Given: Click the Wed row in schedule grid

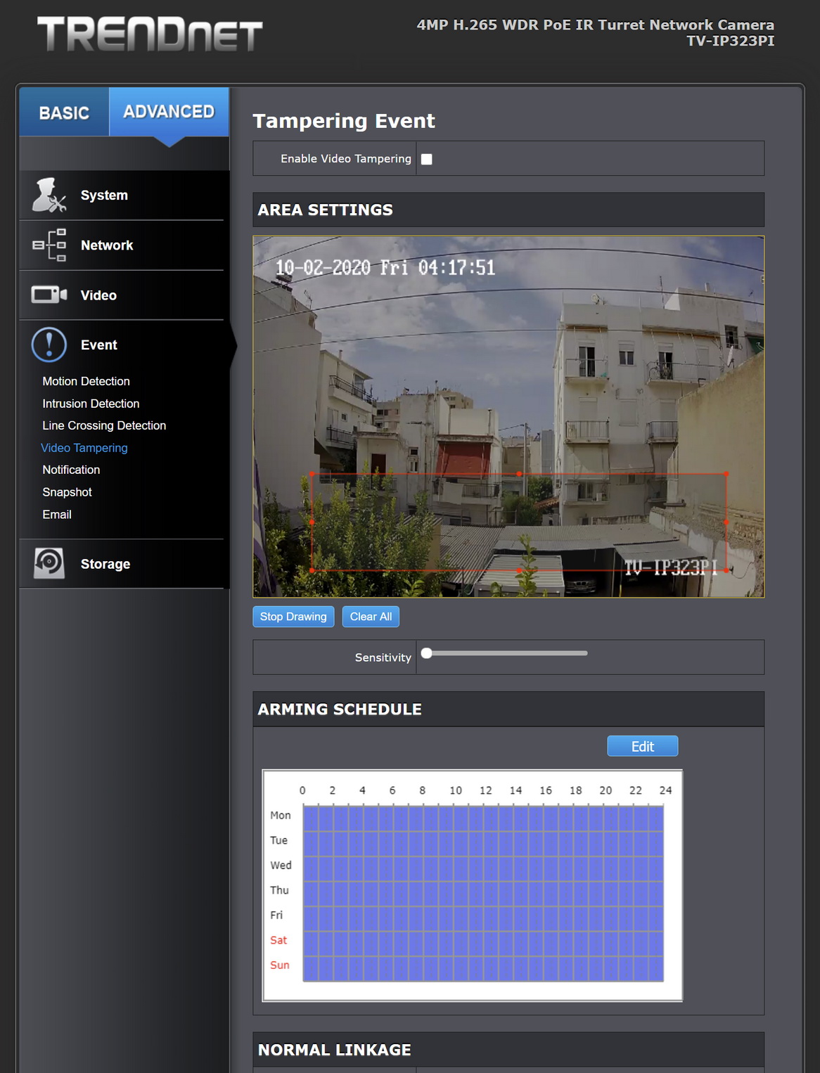Looking at the screenshot, I should point(483,868).
